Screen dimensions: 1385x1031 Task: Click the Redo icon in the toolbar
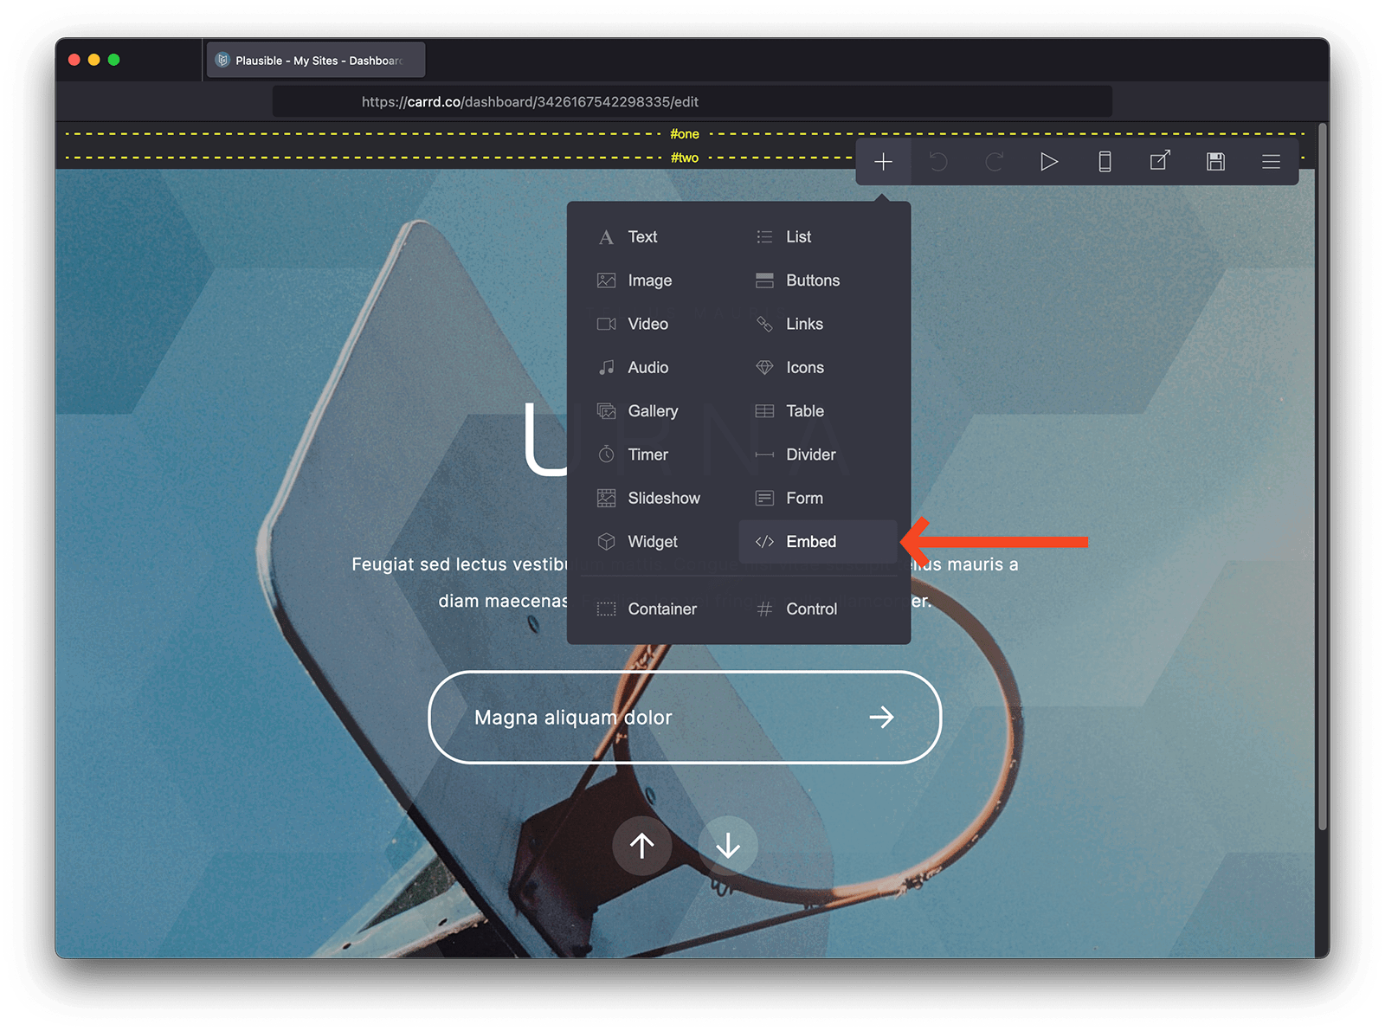click(x=994, y=161)
